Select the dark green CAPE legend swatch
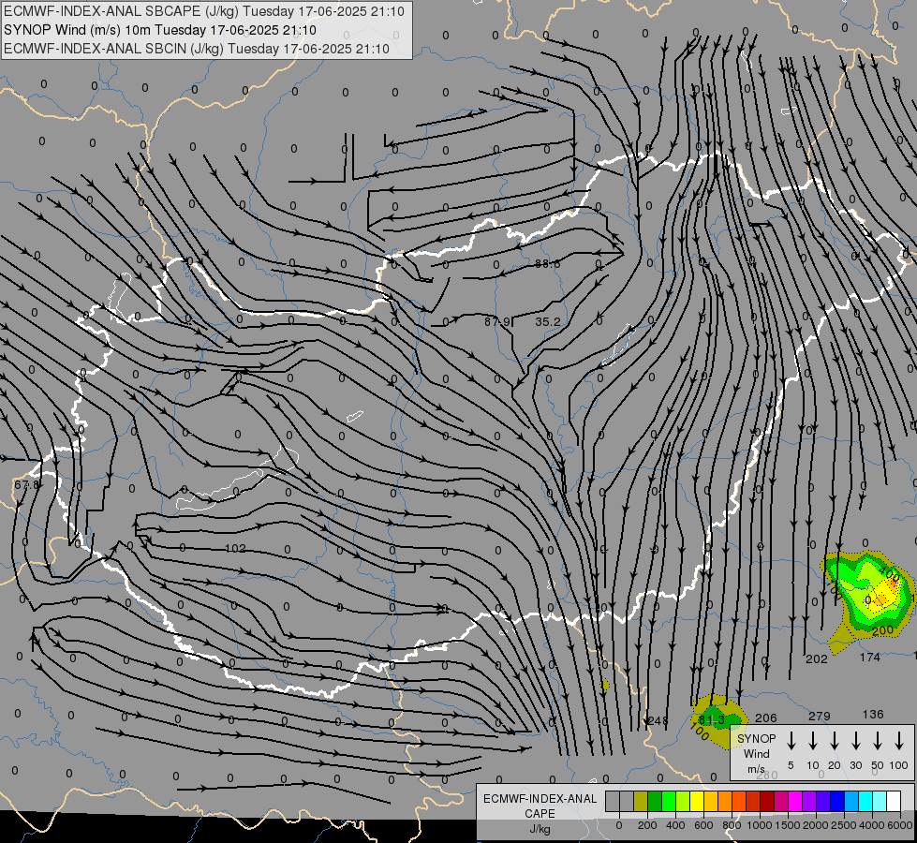 tap(655, 802)
